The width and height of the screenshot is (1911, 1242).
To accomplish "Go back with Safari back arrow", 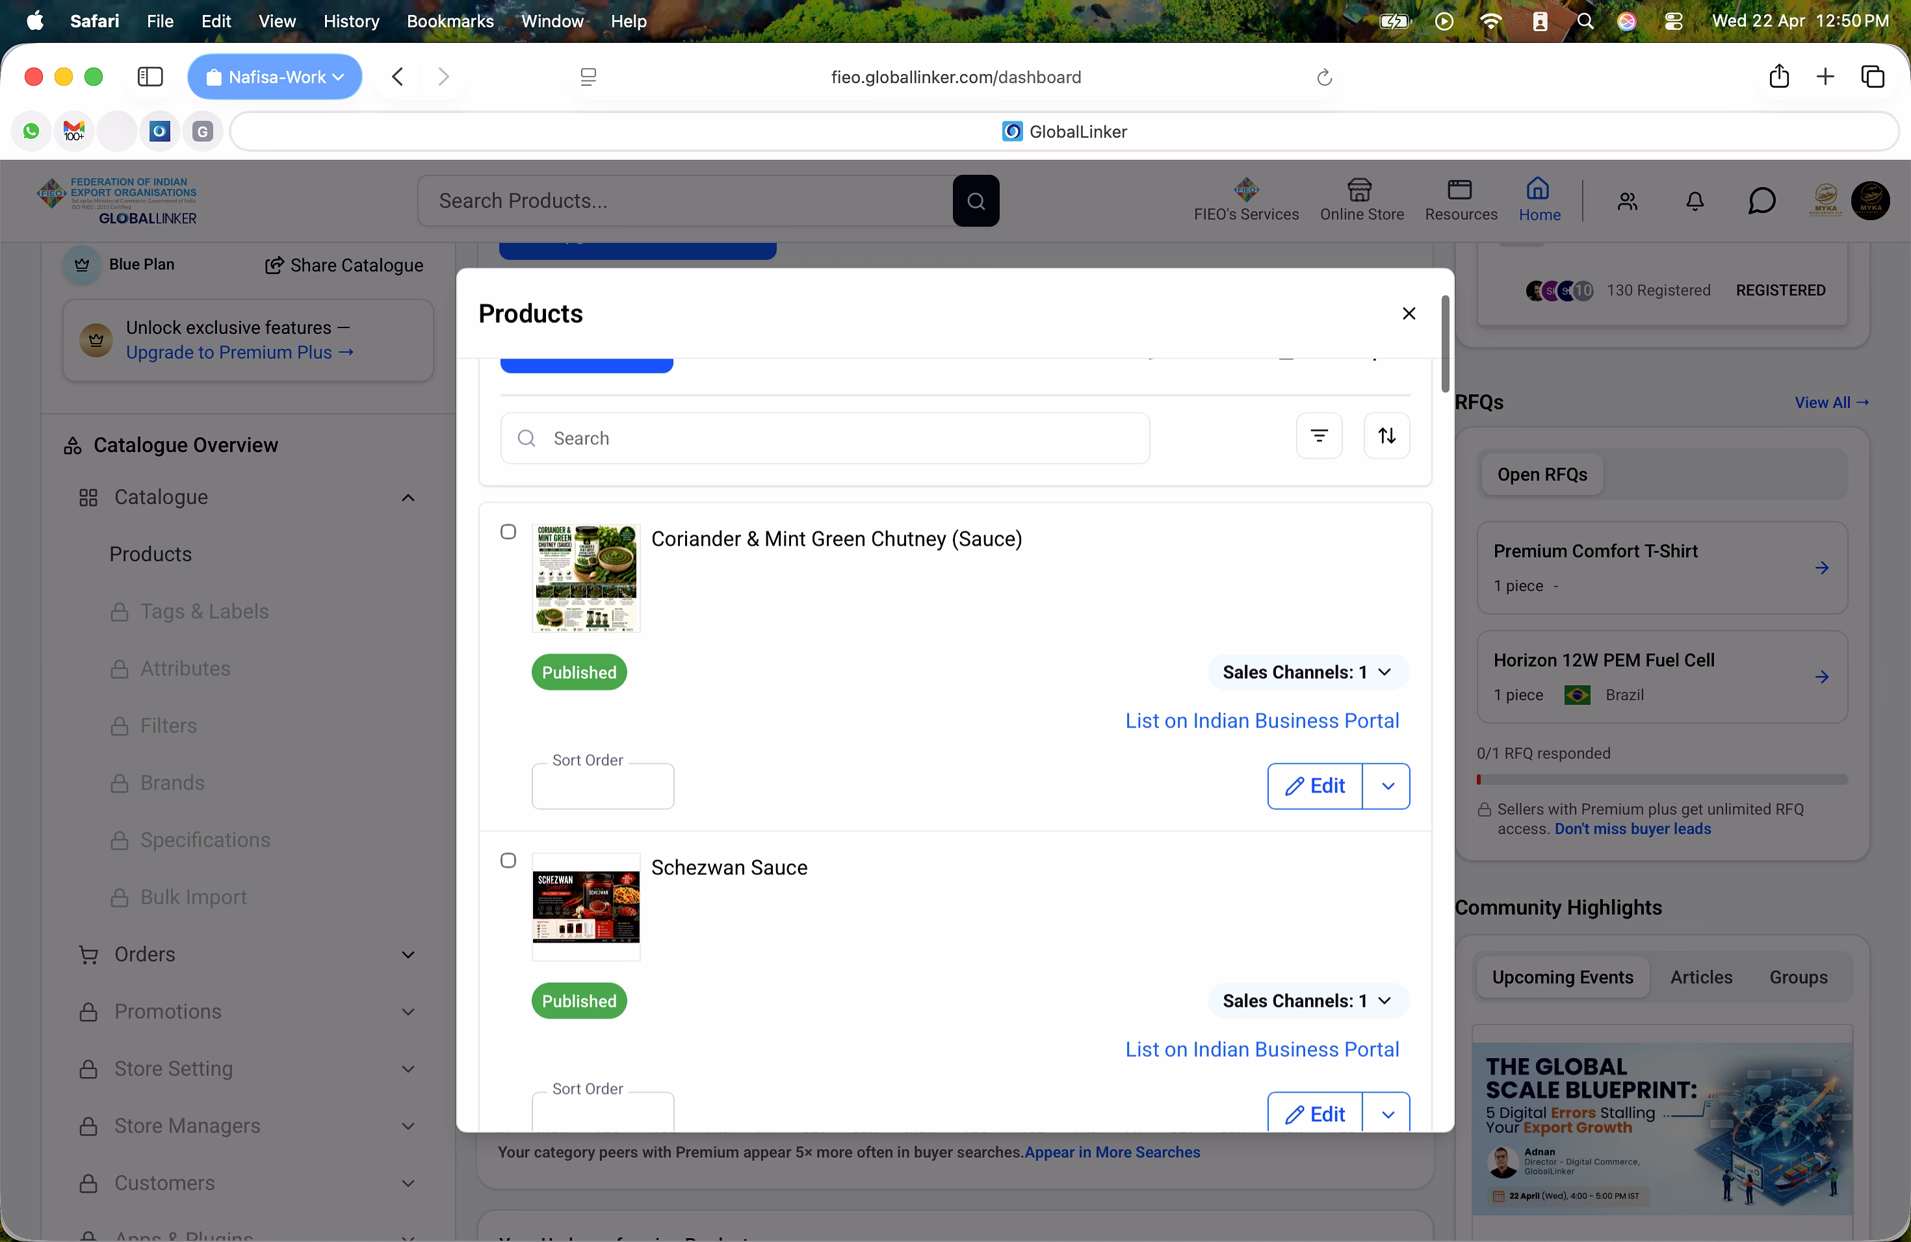I will point(397,77).
